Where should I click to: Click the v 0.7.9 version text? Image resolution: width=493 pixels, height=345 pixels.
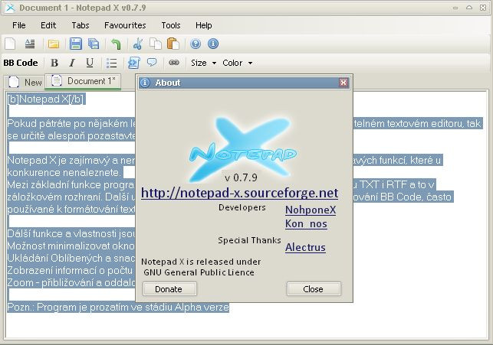(241, 177)
